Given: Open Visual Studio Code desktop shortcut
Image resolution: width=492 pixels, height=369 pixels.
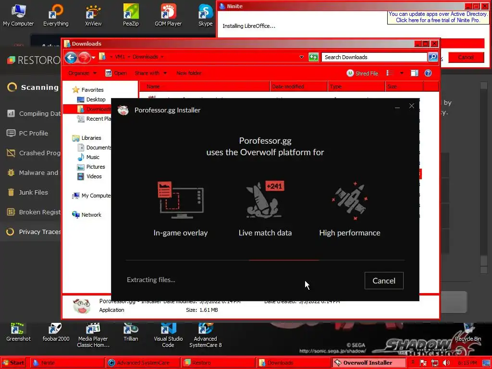Looking at the screenshot, I should click(168, 336).
